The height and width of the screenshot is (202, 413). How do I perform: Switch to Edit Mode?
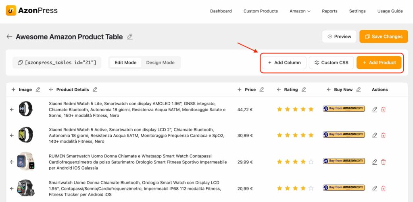point(125,63)
